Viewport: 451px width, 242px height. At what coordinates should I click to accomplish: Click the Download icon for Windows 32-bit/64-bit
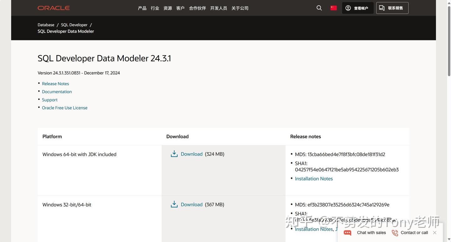pyautogui.click(x=174, y=204)
